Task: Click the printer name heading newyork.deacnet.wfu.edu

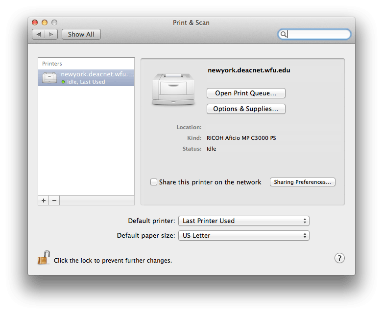Action: (x=249, y=70)
